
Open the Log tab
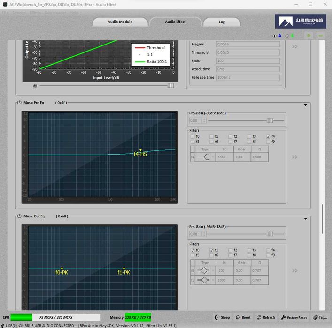222,22
